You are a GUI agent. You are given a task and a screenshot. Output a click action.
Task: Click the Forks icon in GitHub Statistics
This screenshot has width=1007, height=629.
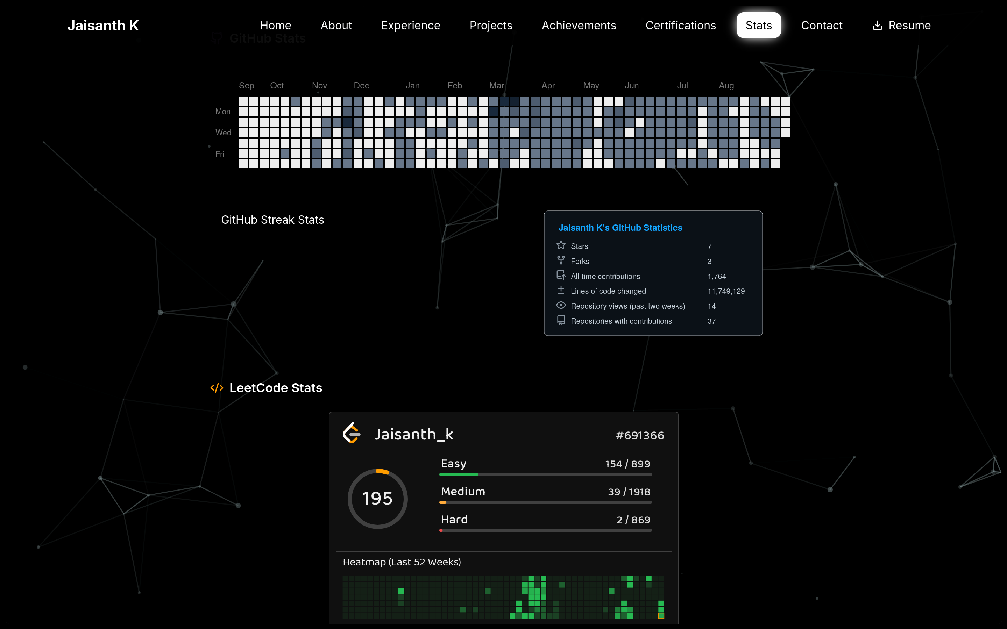[x=561, y=260]
